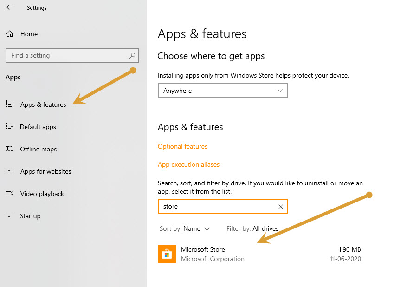Open the Home icon in sidebar

10,34
